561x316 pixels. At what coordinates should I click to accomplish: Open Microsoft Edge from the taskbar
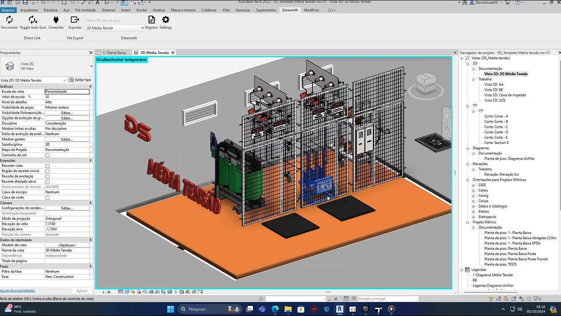(x=275, y=309)
